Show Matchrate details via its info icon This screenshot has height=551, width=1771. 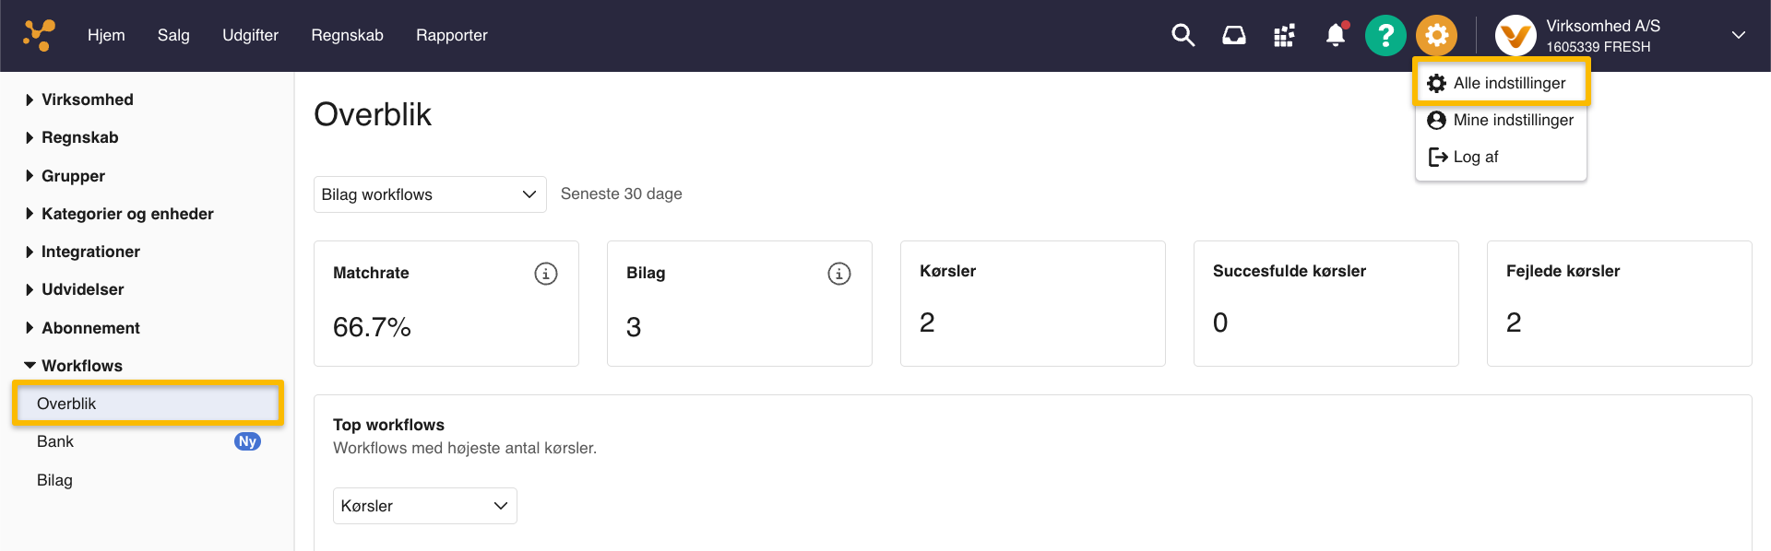545,273
